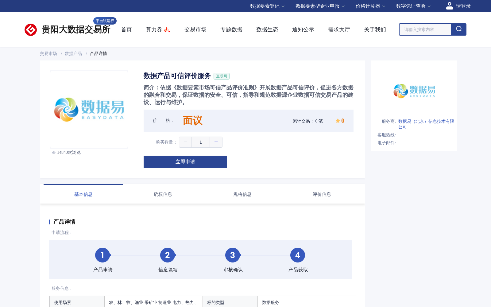Switch to 基本信息 tab
Screen dimensions: 491x307
click(83, 194)
